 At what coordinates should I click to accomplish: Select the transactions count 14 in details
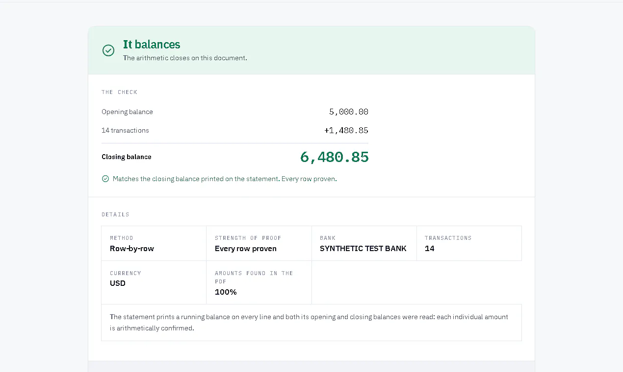tap(430, 249)
